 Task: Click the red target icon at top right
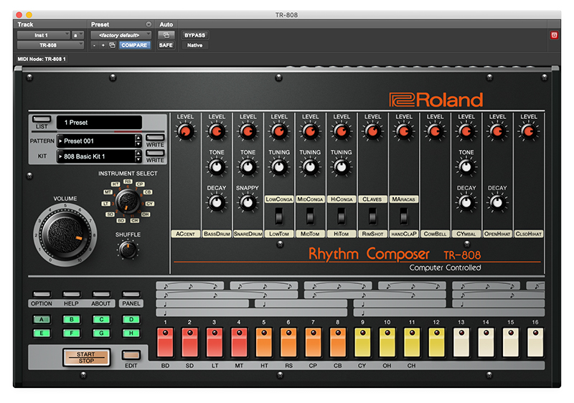554,35
